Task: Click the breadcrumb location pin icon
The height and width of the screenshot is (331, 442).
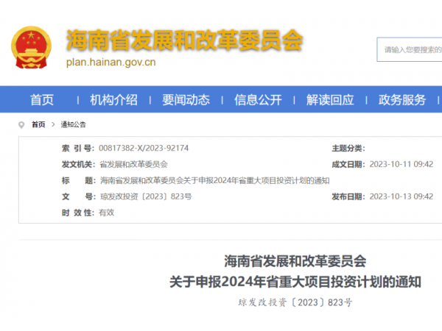Action: pos(23,124)
